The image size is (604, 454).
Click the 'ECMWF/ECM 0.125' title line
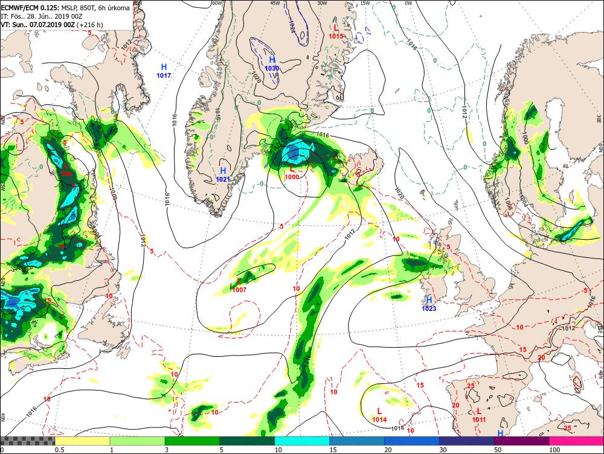click(x=65, y=7)
